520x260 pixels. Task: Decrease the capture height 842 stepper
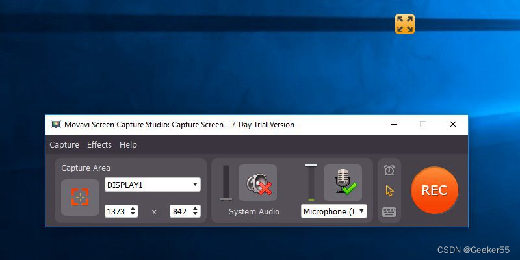[x=195, y=214]
